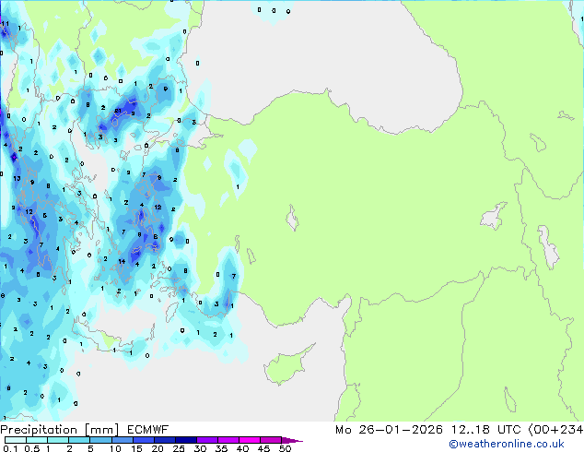The image size is (584, 452).
Task: Select the 35–40 mm legend color swatch
Action: click(x=228, y=440)
